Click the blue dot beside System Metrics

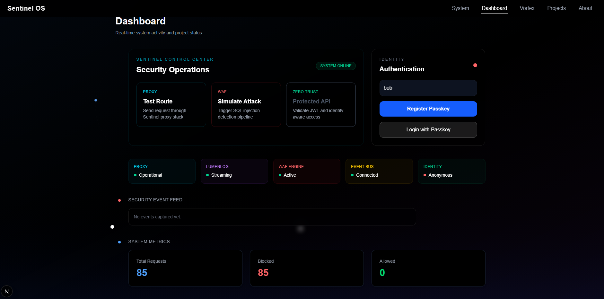click(x=119, y=242)
